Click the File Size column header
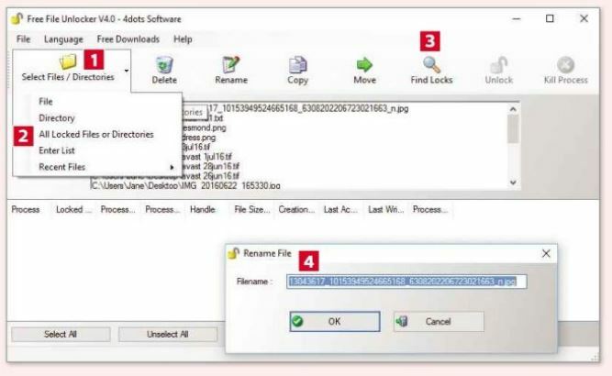 pyautogui.click(x=251, y=209)
